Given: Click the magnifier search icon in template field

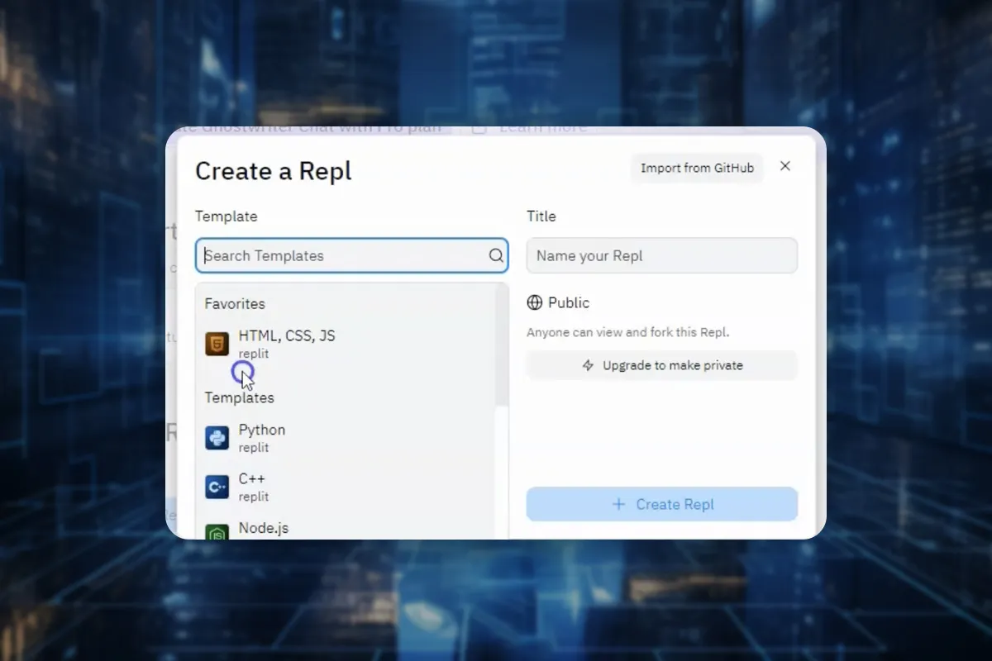Looking at the screenshot, I should coord(496,255).
